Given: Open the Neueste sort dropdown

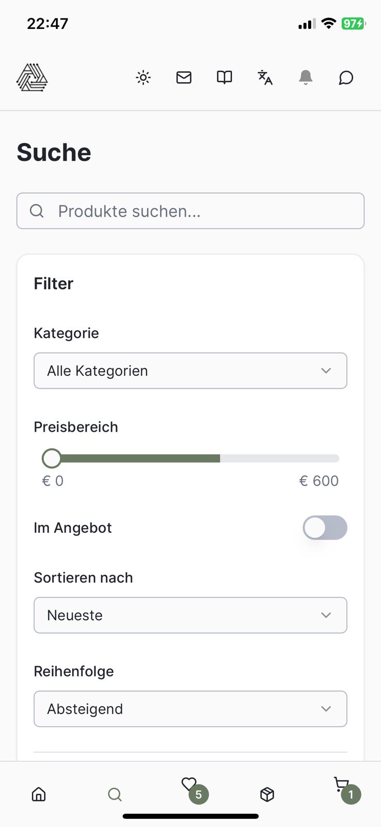Looking at the screenshot, I should 190,615.
